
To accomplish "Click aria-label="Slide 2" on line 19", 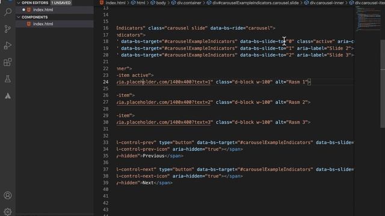I will (x=324, y=49).
